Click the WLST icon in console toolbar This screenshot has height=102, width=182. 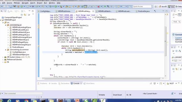coord(168,84)
